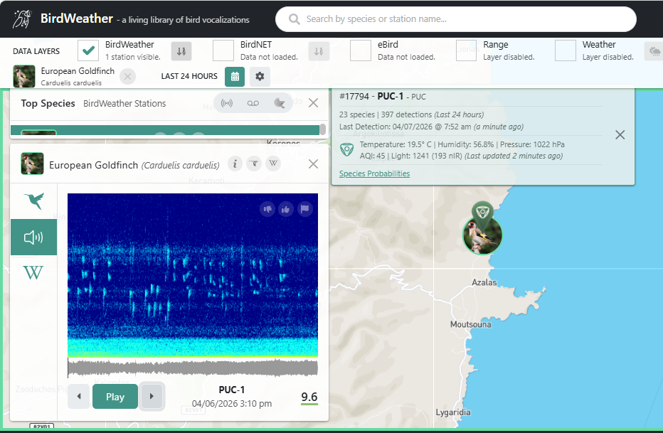Open the Wikipedia tab in species sidebar
Screen dimensions: 663x433
click(x=33, y=273)
